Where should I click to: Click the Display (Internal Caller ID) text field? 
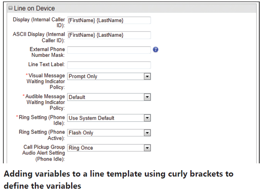(x=109, y=20)
